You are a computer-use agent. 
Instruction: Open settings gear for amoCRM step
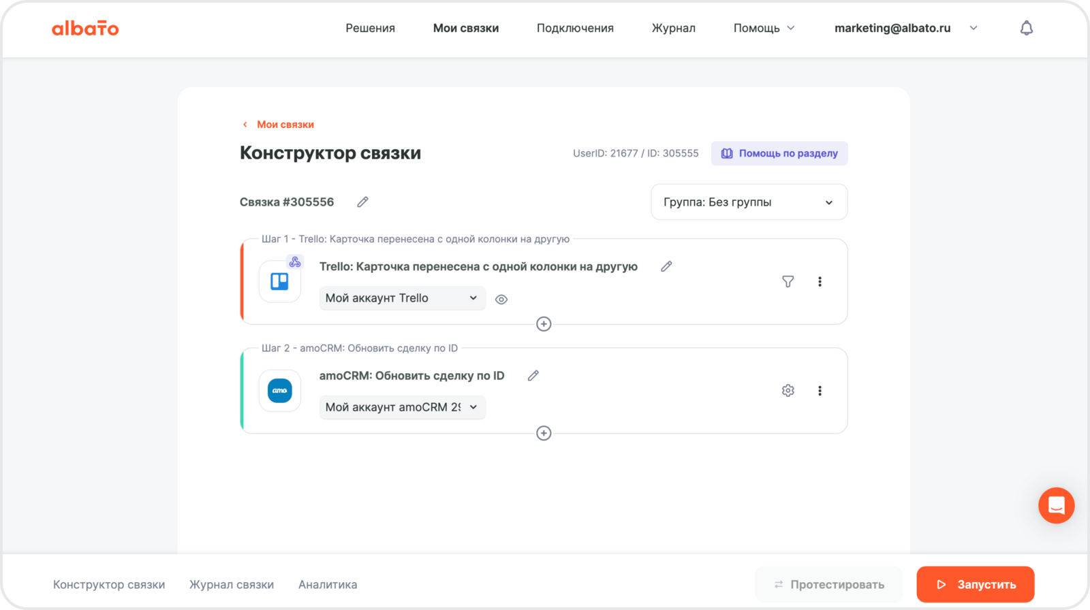pos(788,391)
